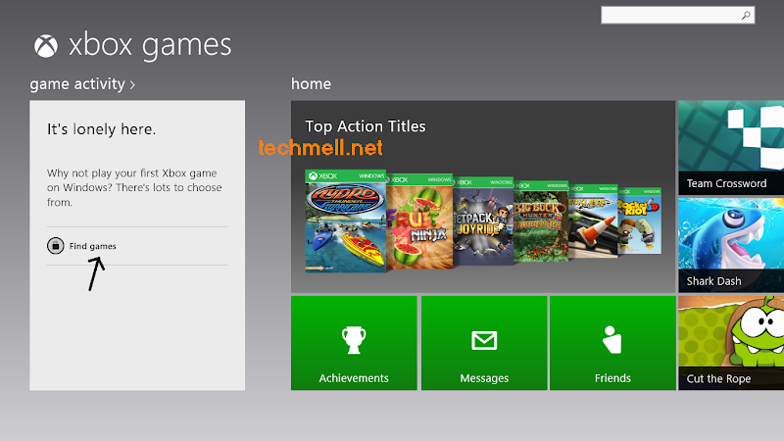Expand game activity via chevron arrow
This screenshot has height=441, width=784.
click(x=132, y=85)
